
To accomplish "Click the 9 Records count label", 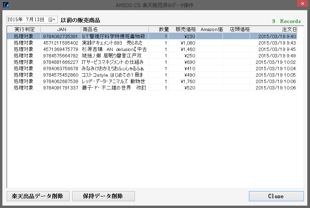I will pos(286,21).
